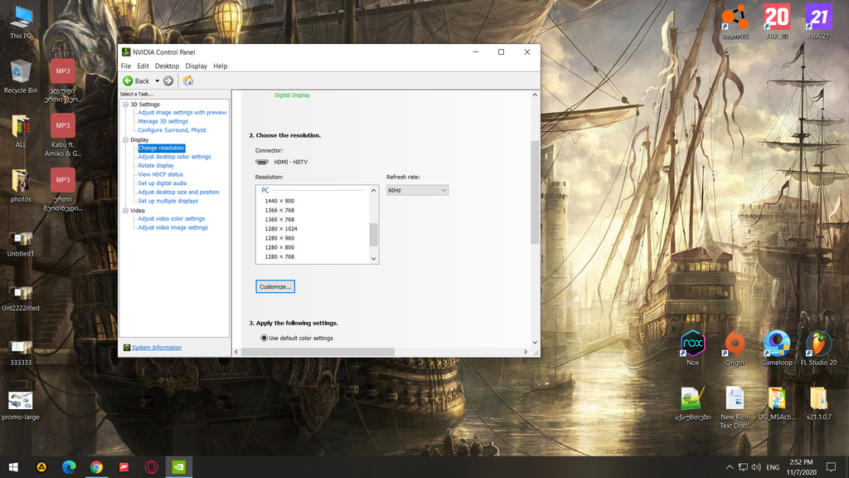The height and width of the screenshot is (478, 849).
Task: Open Adjust desktop size and position
Action: (x=179, y=192)
